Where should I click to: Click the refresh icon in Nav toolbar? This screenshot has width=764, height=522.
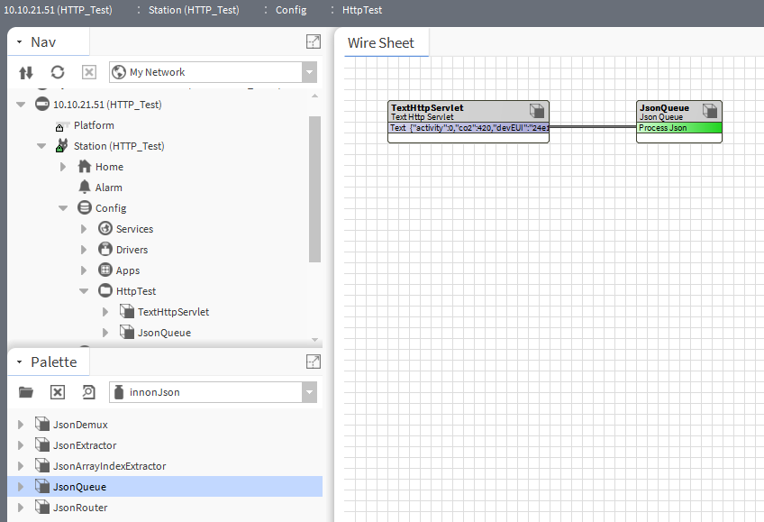pos(58,72)
